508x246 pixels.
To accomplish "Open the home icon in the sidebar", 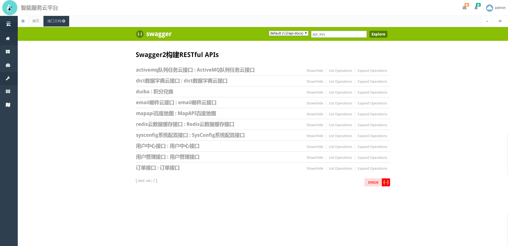I will point(8,38).
